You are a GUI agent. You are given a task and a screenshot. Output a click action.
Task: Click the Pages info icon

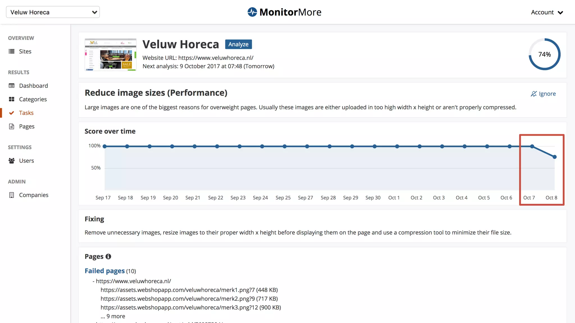click(x=108, y=257)
